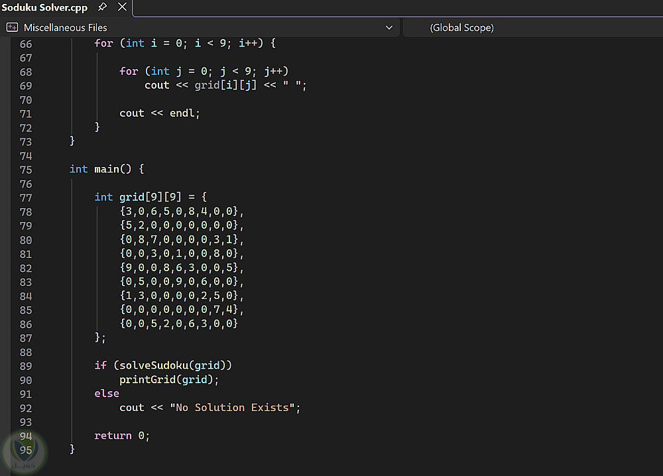Screen dimensions: 663x476
Task: Click line number 75 in the gutter
Action: coord(26,170)
